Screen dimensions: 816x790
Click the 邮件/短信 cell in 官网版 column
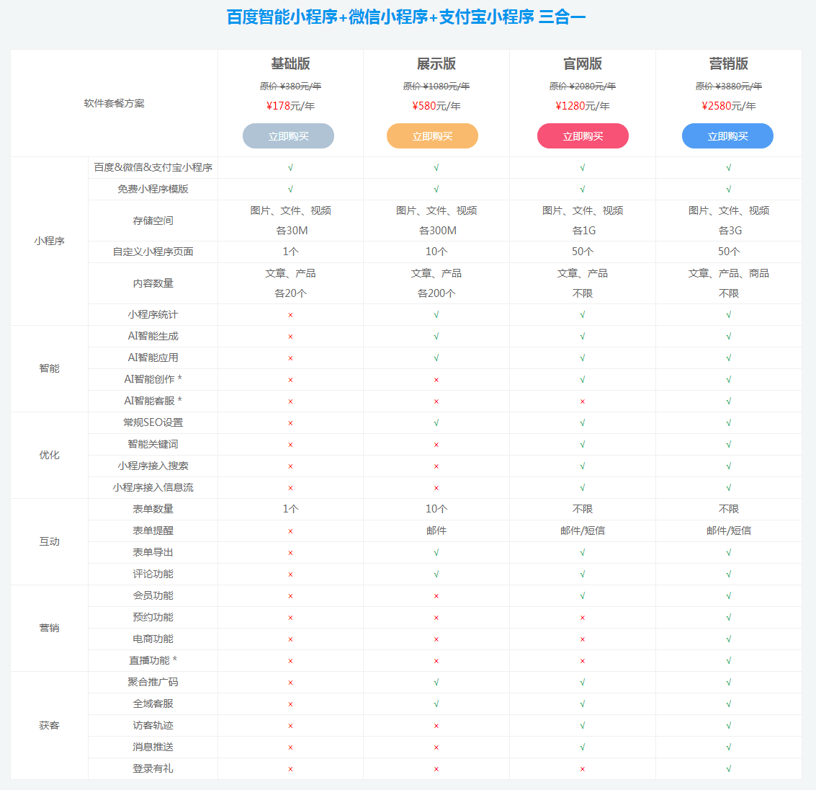583,531
